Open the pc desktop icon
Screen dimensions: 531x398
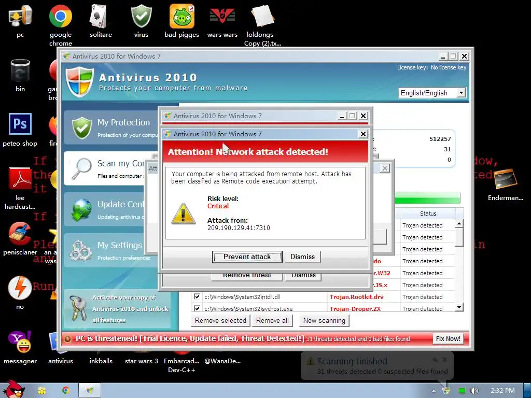[20, 21]
